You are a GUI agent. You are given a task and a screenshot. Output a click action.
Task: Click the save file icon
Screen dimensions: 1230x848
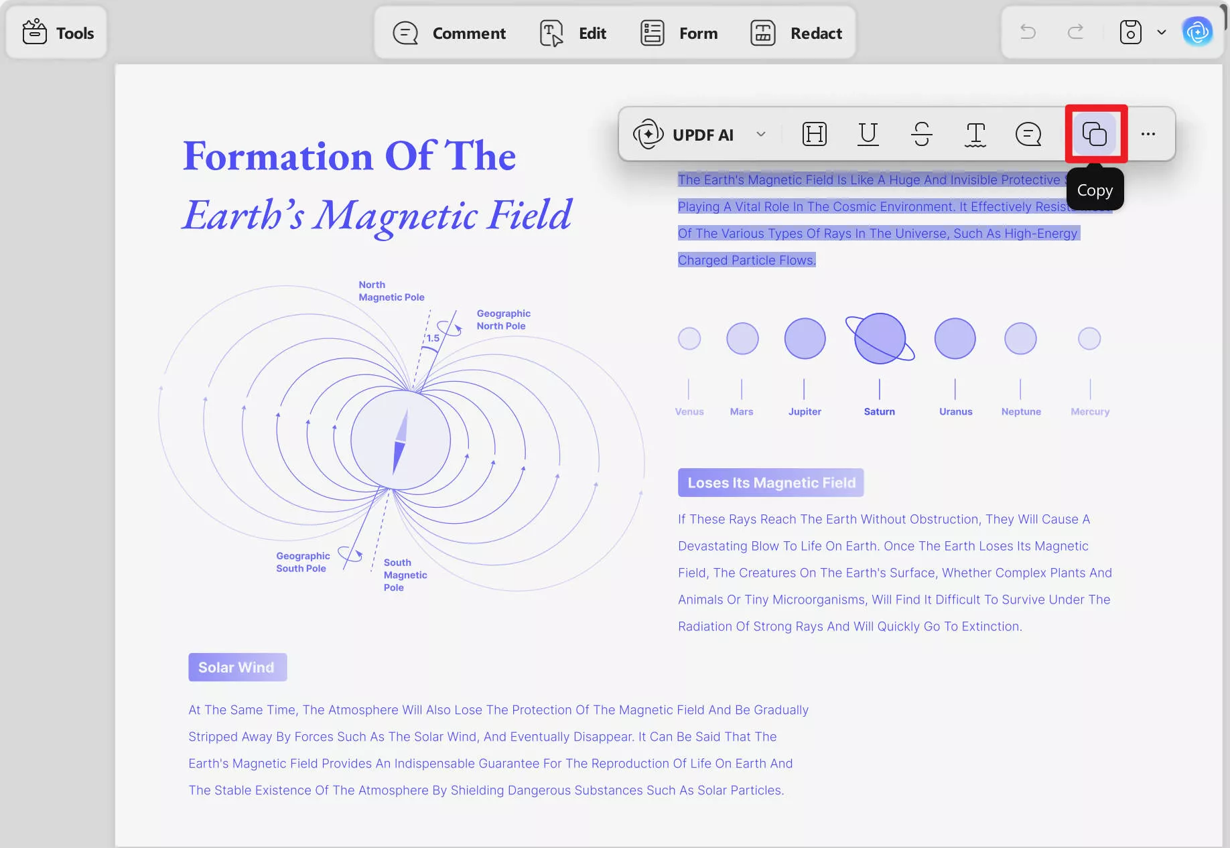(1130, 32)
